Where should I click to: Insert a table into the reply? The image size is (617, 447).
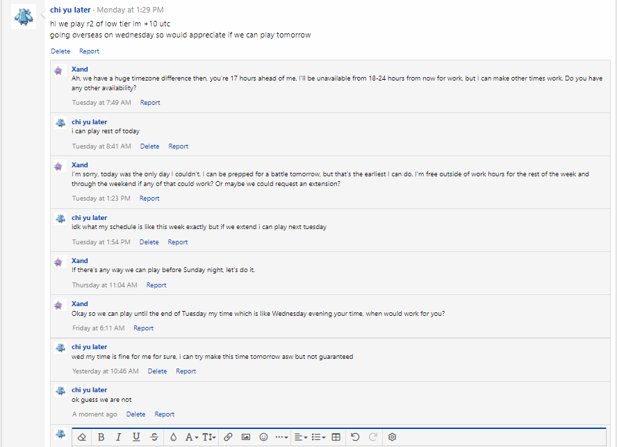336,437
